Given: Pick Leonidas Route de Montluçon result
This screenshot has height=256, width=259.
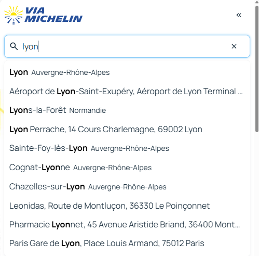Looking at the screenshot, I should point(127,206).
